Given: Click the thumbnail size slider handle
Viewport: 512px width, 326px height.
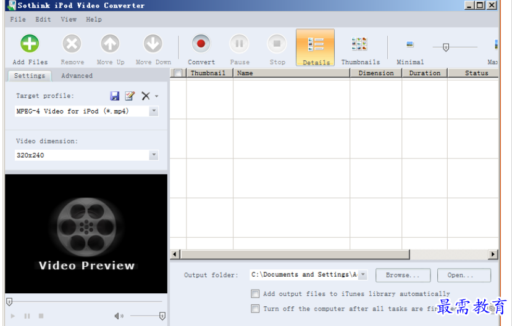Looking at the screenshot, I should 446,47.
